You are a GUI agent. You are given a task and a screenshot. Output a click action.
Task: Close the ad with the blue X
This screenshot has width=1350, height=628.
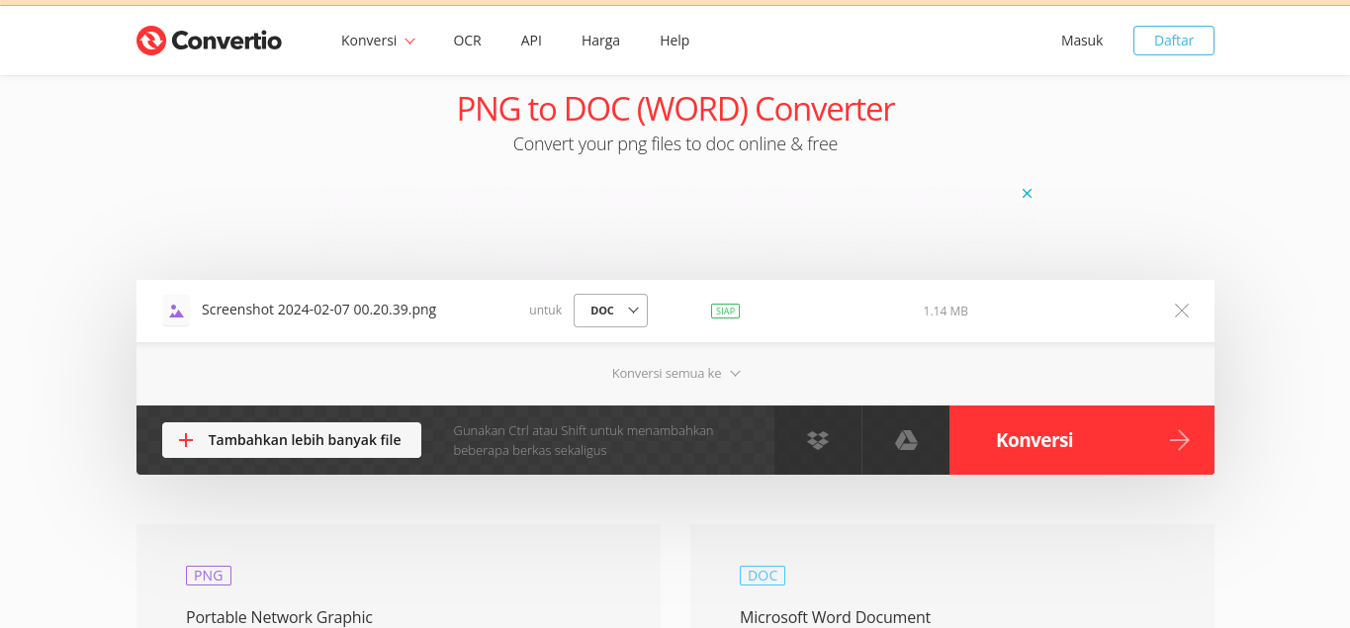[1027, 193]
